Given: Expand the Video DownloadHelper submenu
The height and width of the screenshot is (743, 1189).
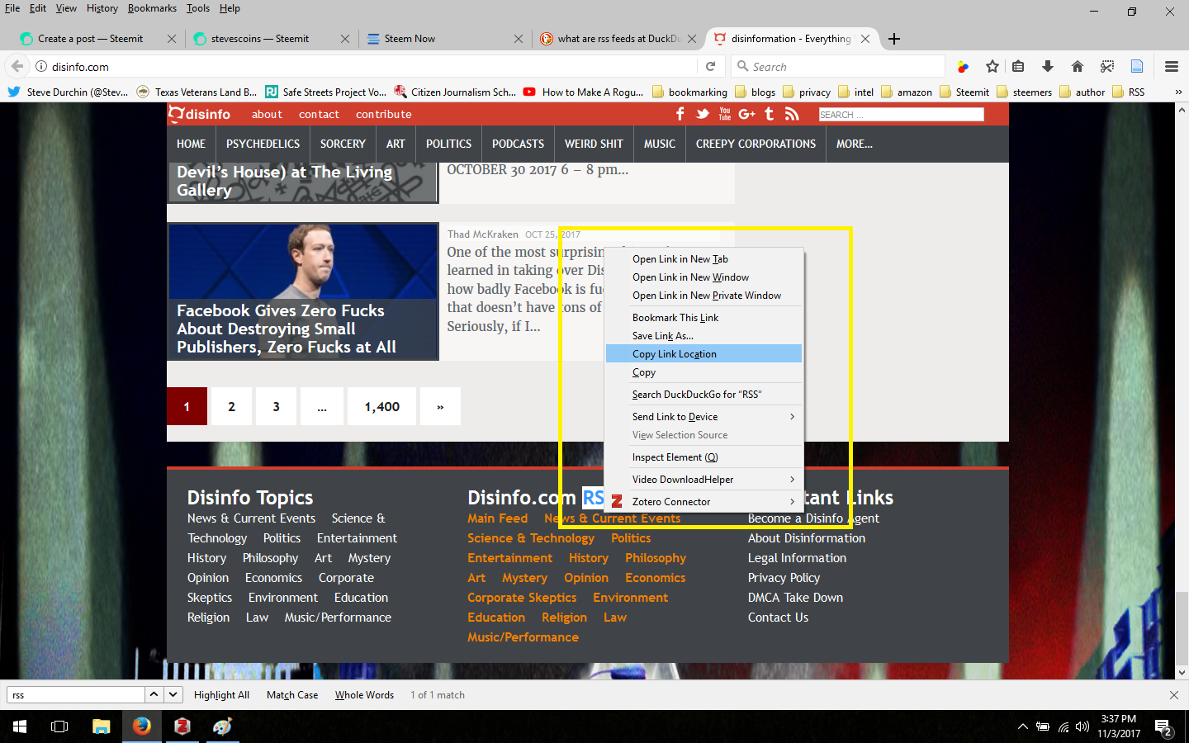Looking at the screenshot, I should 703,480.
